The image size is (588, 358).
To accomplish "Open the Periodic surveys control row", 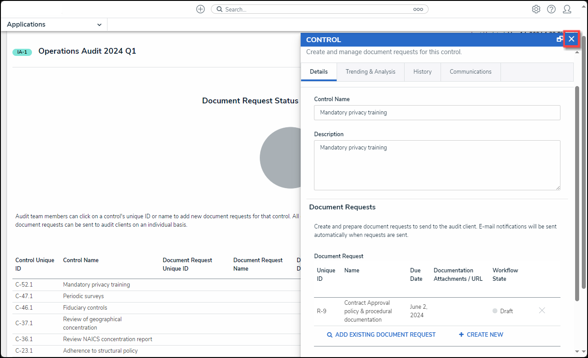I will click(x=83, y=296).
